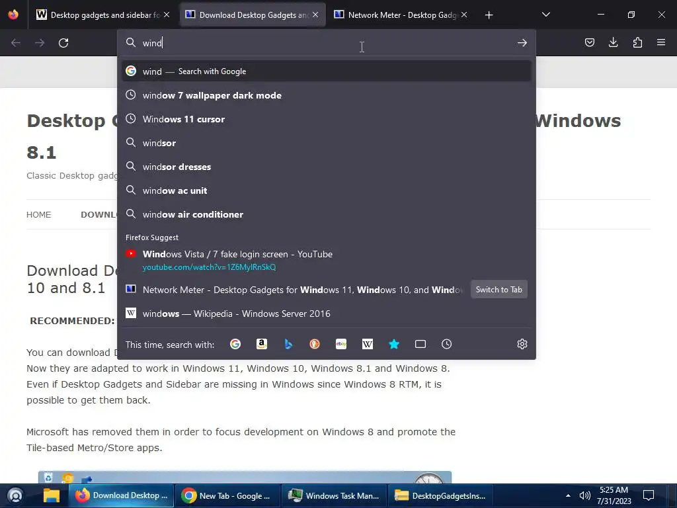This screenshot has width=677, height=508.
Task: Search this time with eBay
Action: [x=341, y=344]
